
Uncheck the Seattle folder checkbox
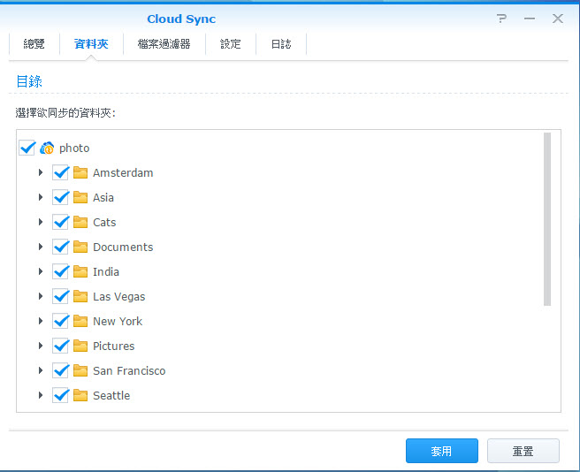[60, 395]
